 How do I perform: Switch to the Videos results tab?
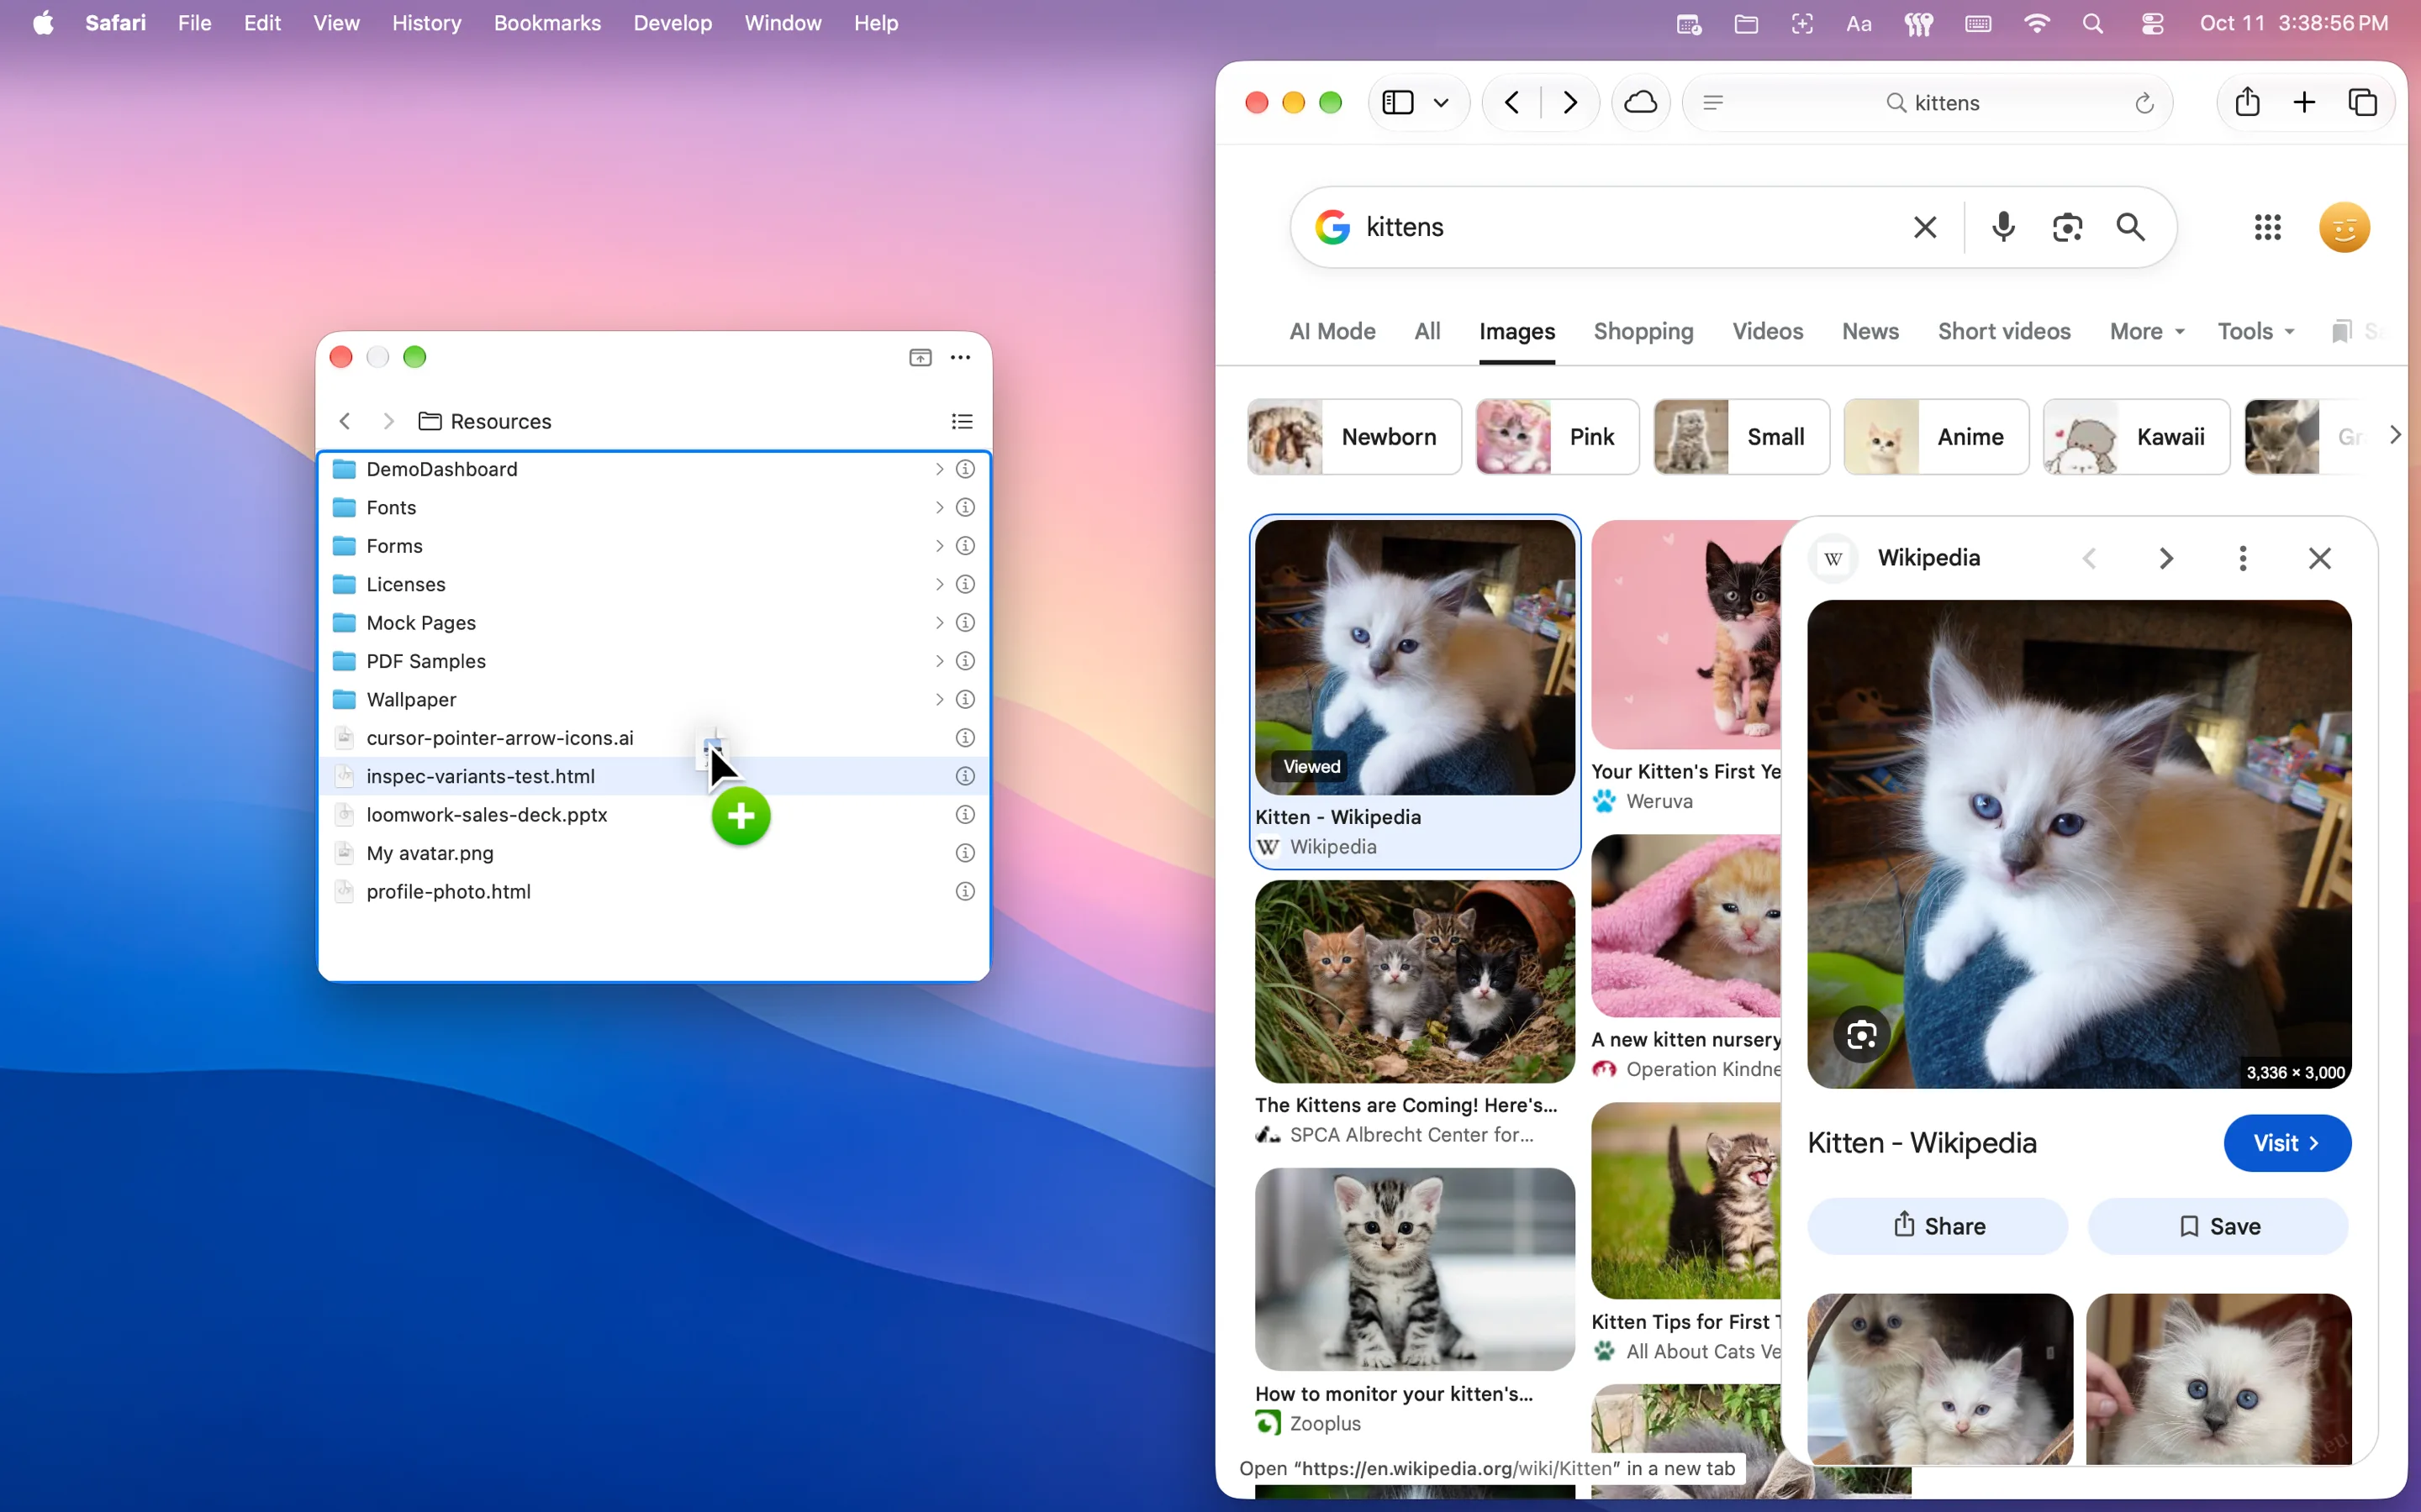[x=1767, y=331]
